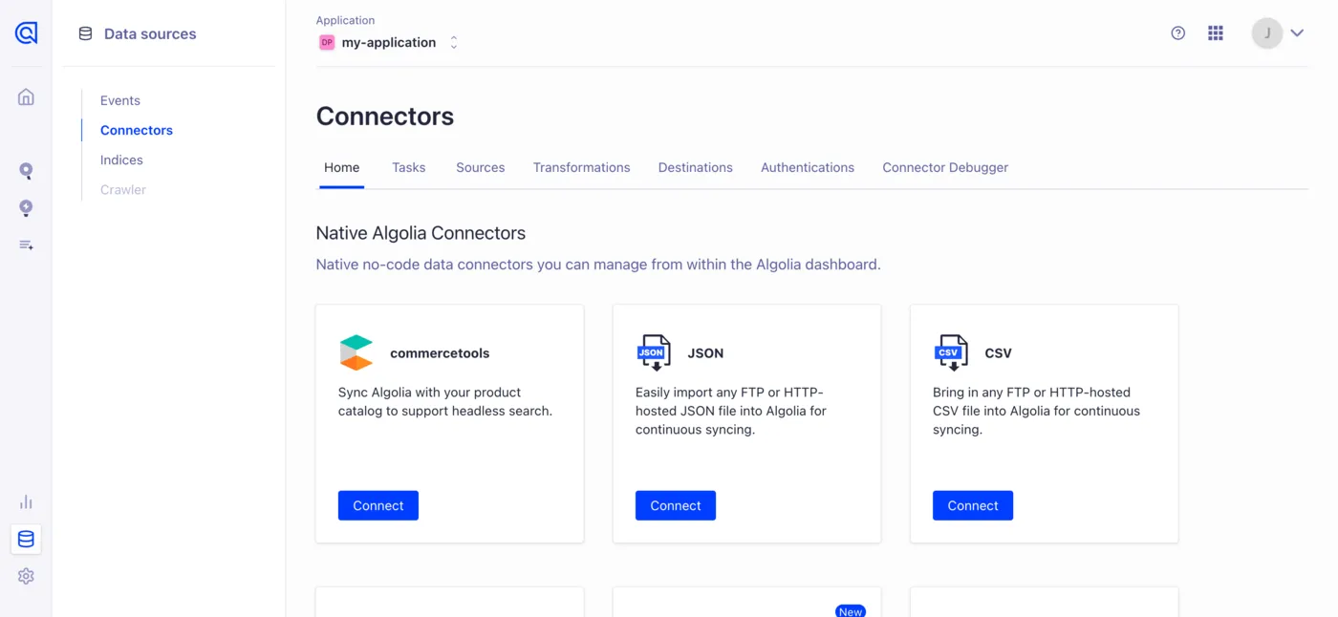Viewport: 1338px width, 617px height.
Task: Click the CSV file icon
Action: 951,352
